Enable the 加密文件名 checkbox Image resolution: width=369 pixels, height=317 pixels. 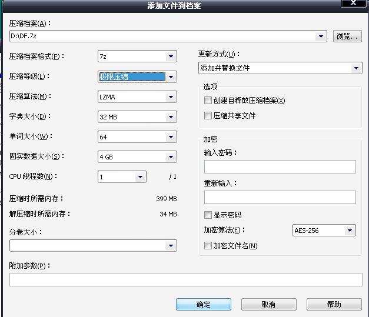pos(208,246)
